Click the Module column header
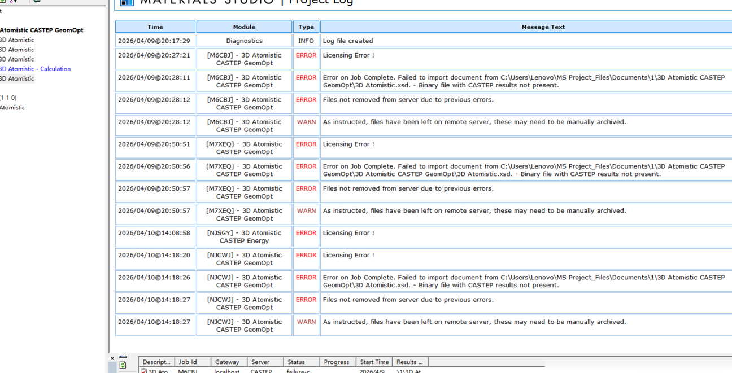Viewport: 732px width, 373px height. click(x=244, y=27)
